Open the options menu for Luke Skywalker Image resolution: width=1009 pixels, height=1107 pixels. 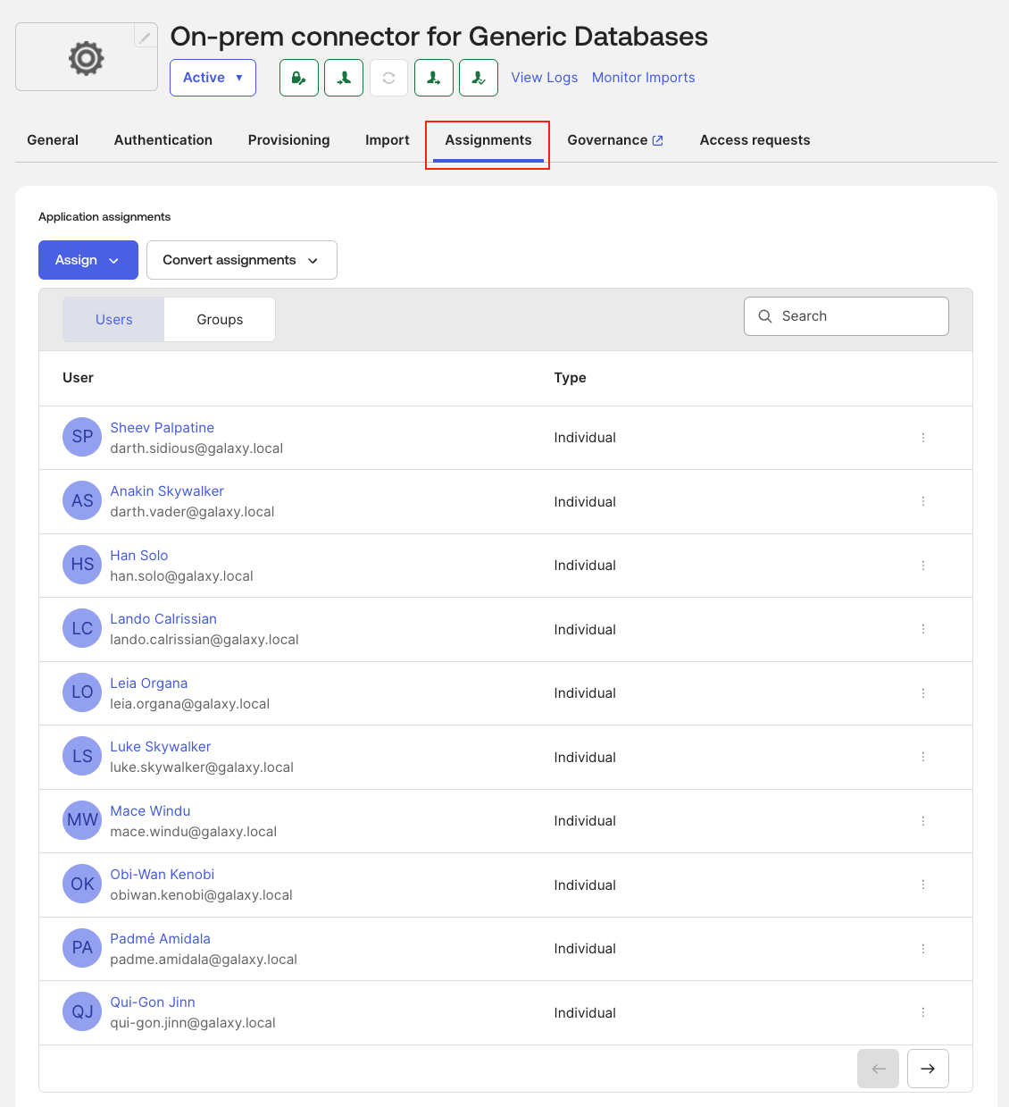[x=923, y=757]
